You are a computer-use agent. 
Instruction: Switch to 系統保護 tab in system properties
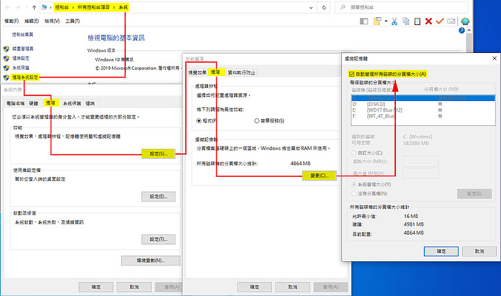click(x=72, y=104)
